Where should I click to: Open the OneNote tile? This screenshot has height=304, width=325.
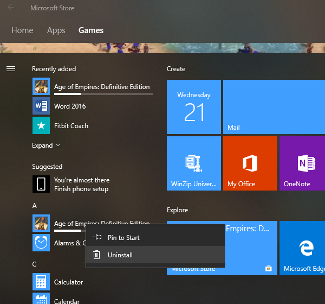click(x=302, y=163)
